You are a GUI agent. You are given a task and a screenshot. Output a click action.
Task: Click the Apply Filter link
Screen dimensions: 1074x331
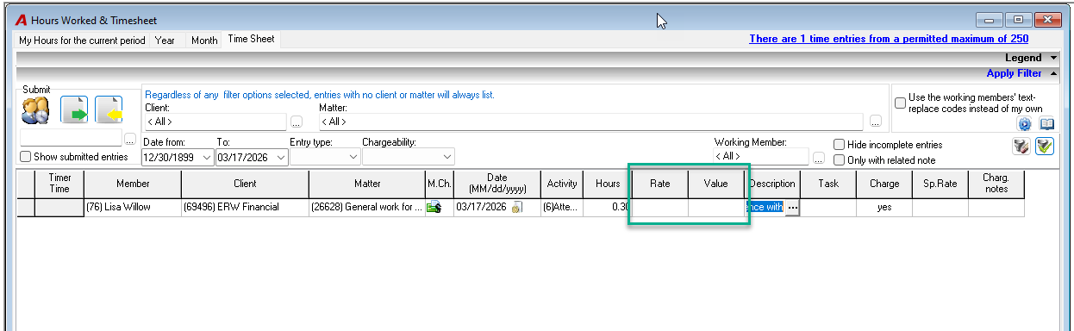point(1014,73)
